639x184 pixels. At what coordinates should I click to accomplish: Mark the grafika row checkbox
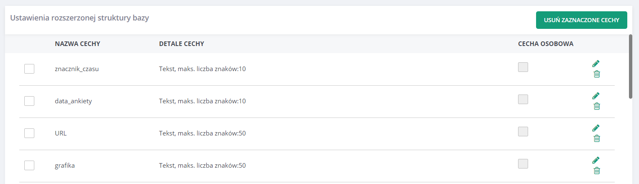click(x=29, y=166)
